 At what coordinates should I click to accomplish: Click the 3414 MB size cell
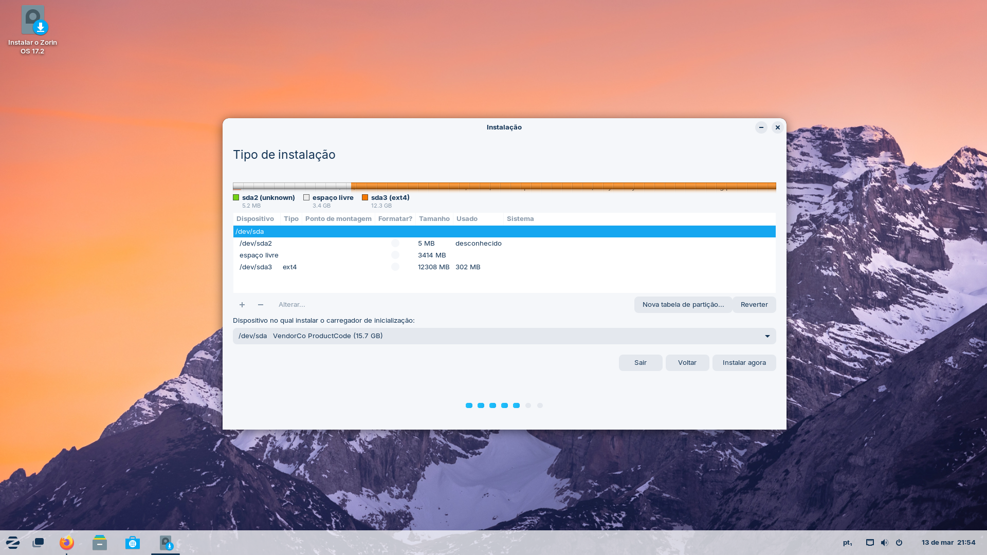coord(432,255)
